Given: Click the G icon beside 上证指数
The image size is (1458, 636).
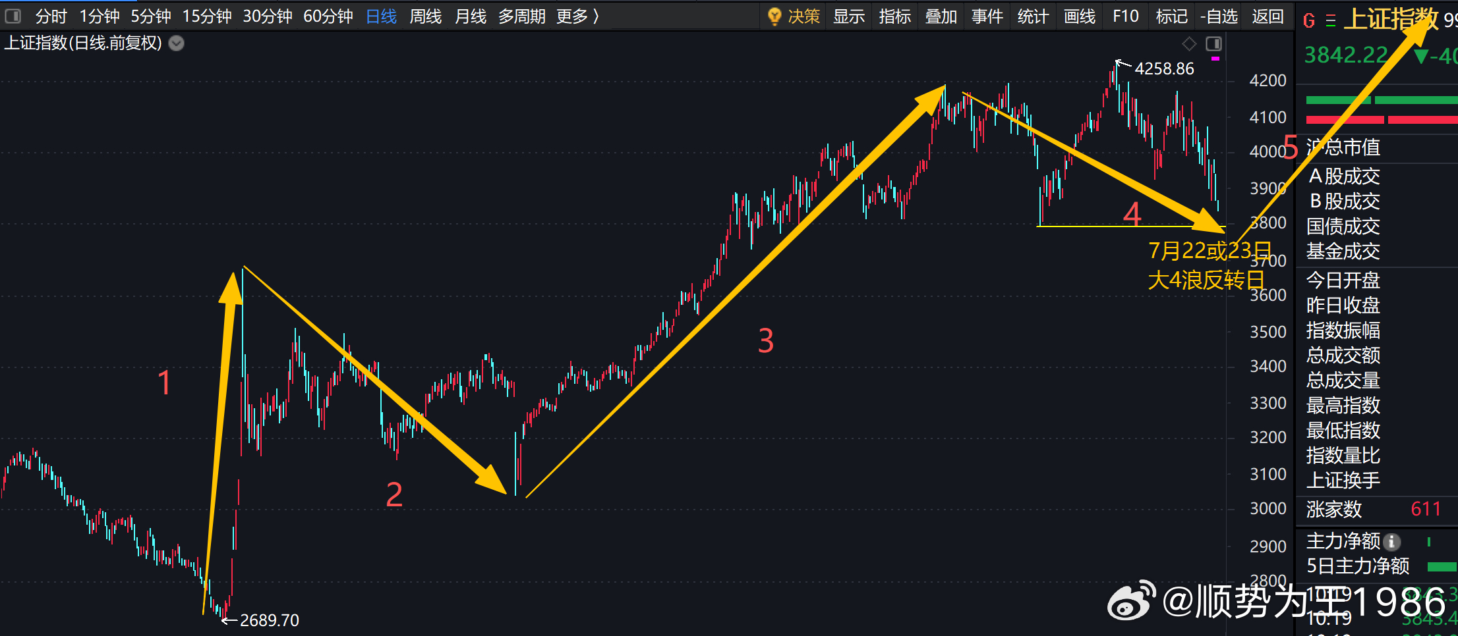Looking at the screenshot, I should point(1309,20).
